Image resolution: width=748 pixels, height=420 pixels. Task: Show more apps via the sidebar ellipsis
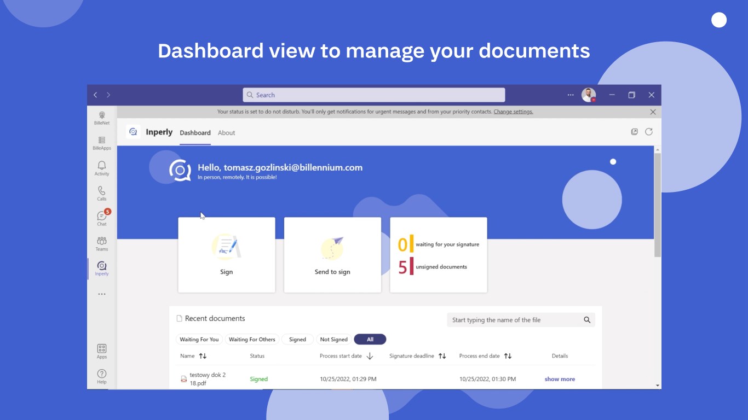[102, 294]
